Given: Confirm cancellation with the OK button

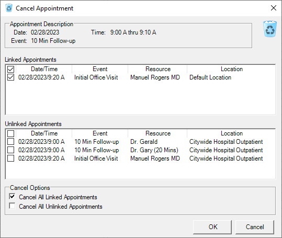Looking at the screenshot, I should (x=212, y=227).
